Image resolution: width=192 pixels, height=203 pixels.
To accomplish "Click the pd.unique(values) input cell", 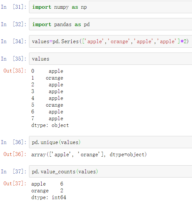I will tap(111, 142).
